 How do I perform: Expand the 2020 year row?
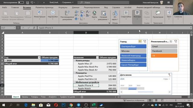point(6,61)
